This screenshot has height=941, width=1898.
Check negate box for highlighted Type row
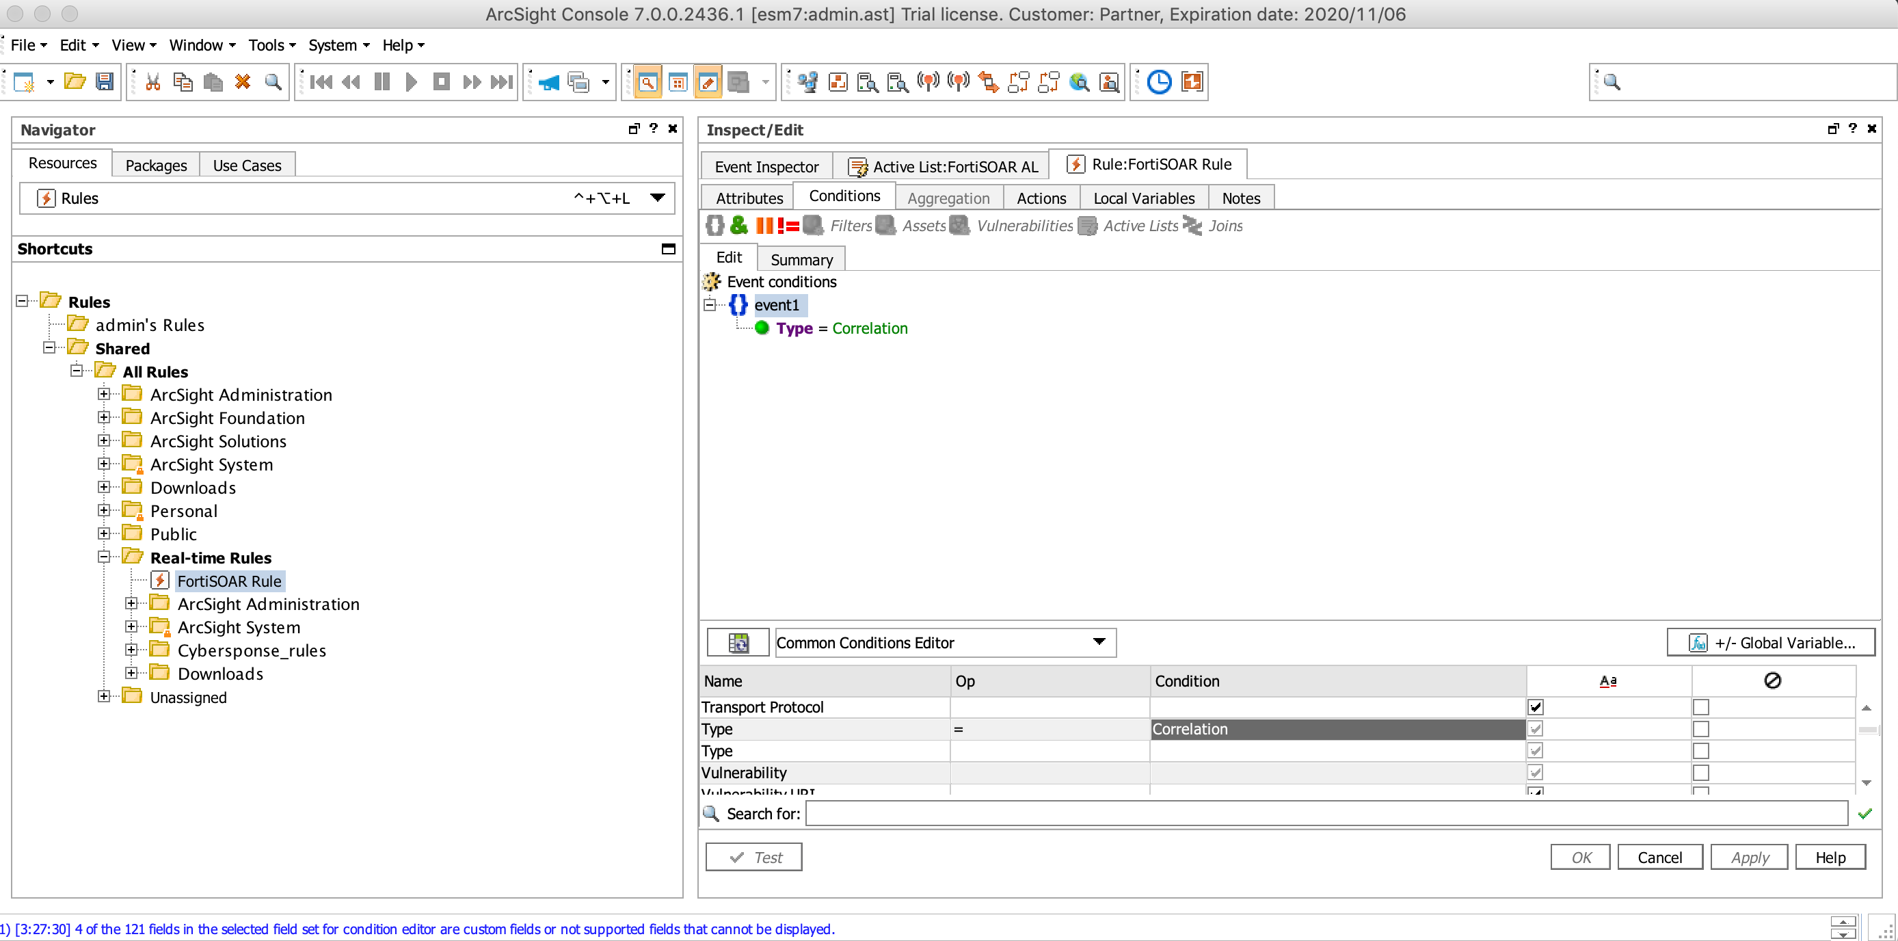[1700, 729]
